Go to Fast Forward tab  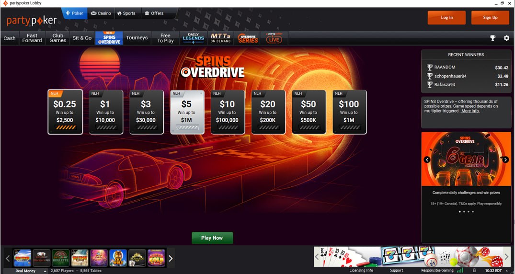tap(32, 38)
